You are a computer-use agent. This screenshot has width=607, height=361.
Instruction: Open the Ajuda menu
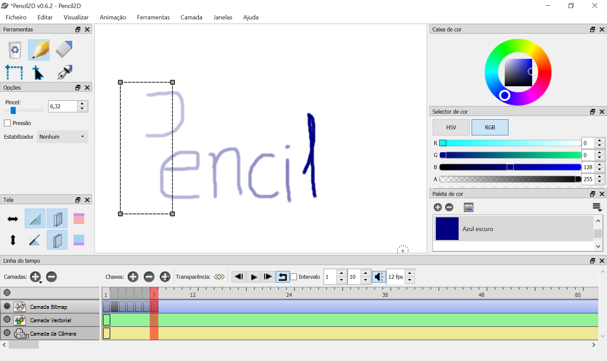[251, 17]
